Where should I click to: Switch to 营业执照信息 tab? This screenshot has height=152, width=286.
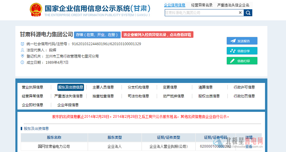pyautogui.click(x=33, y=87)
